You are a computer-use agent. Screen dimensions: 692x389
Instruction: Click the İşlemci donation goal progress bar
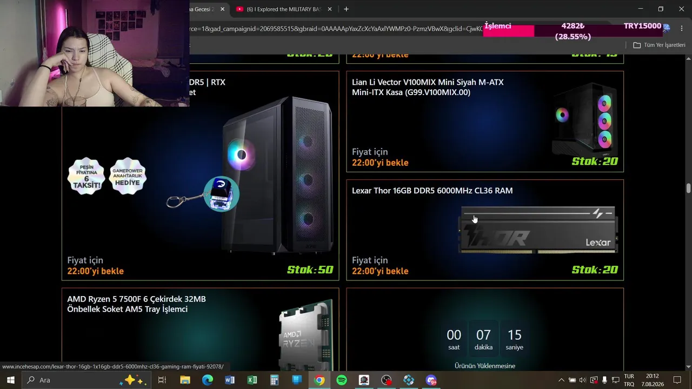click(573, 31)
